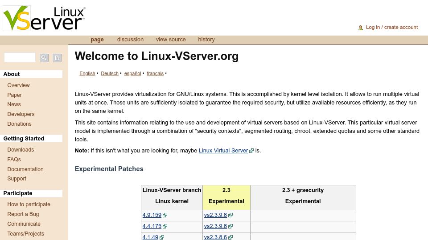This screenshot has height=240, width=428.
Task: Select Deutsch language link
Action: coord(110,73)
